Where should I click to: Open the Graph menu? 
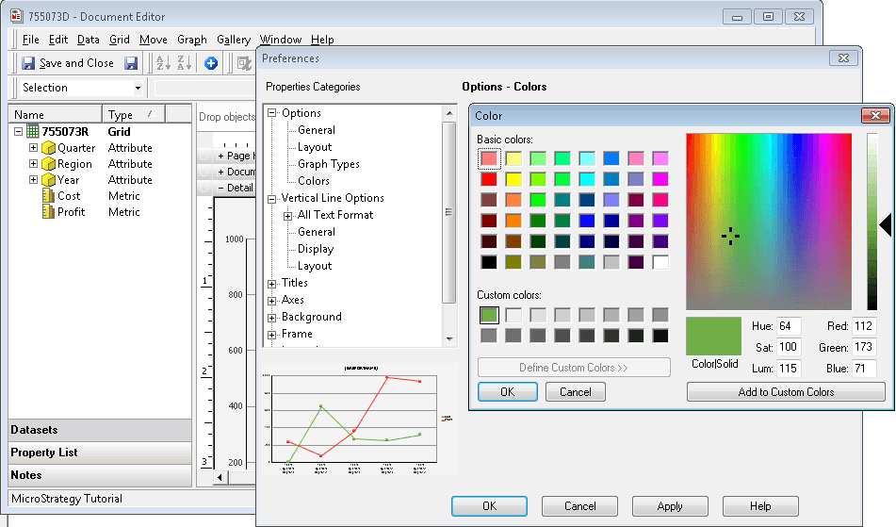click(x=192, y=40)
